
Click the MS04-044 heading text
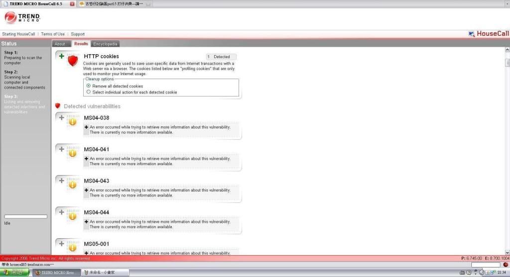97,212
